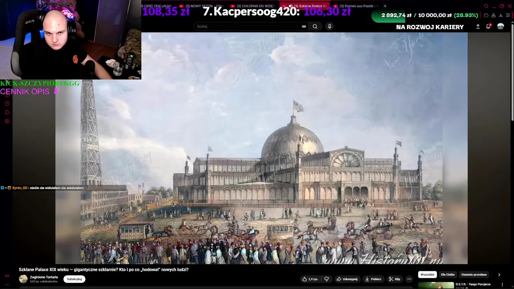Click the Pobierz download button
This screenshot has width=514, height=289.
coord(373,279)
